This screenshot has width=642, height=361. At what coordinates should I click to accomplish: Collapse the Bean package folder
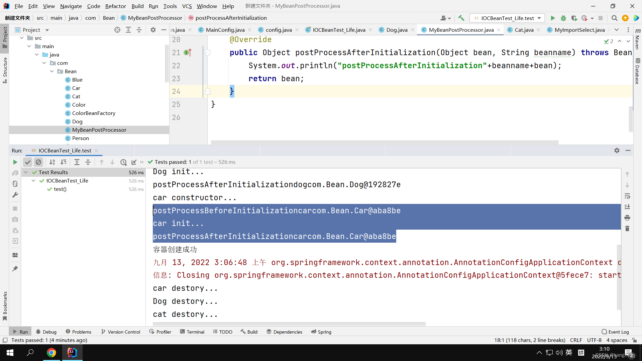[x=52, y=71]
